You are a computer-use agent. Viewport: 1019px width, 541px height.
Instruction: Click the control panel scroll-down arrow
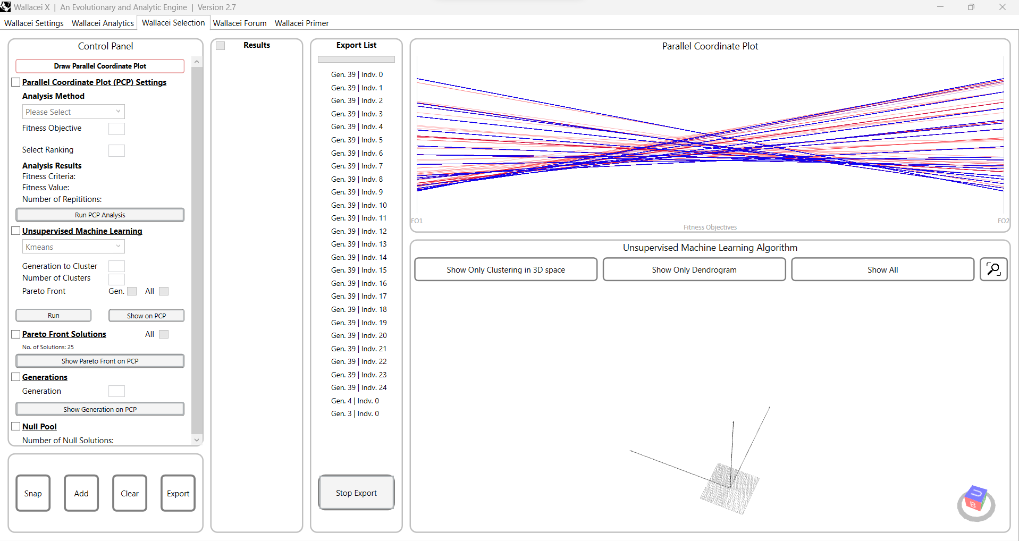[x=197, y=439]
